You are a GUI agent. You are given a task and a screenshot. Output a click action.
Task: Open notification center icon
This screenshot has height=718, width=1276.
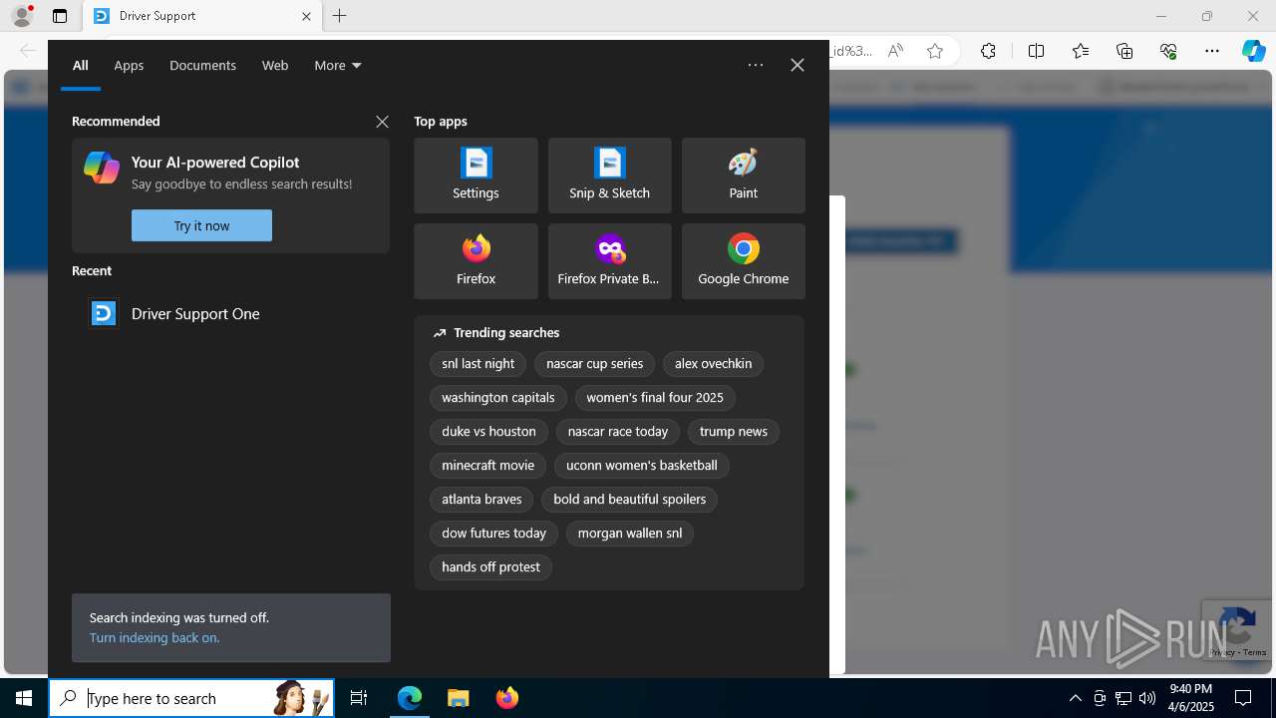1243,698
